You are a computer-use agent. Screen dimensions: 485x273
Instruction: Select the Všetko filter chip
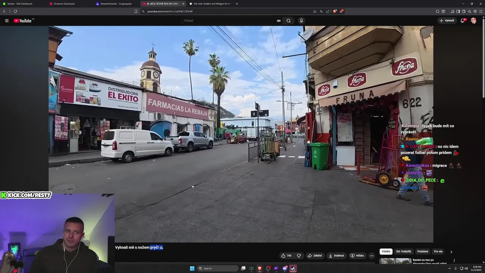[386, 251]
